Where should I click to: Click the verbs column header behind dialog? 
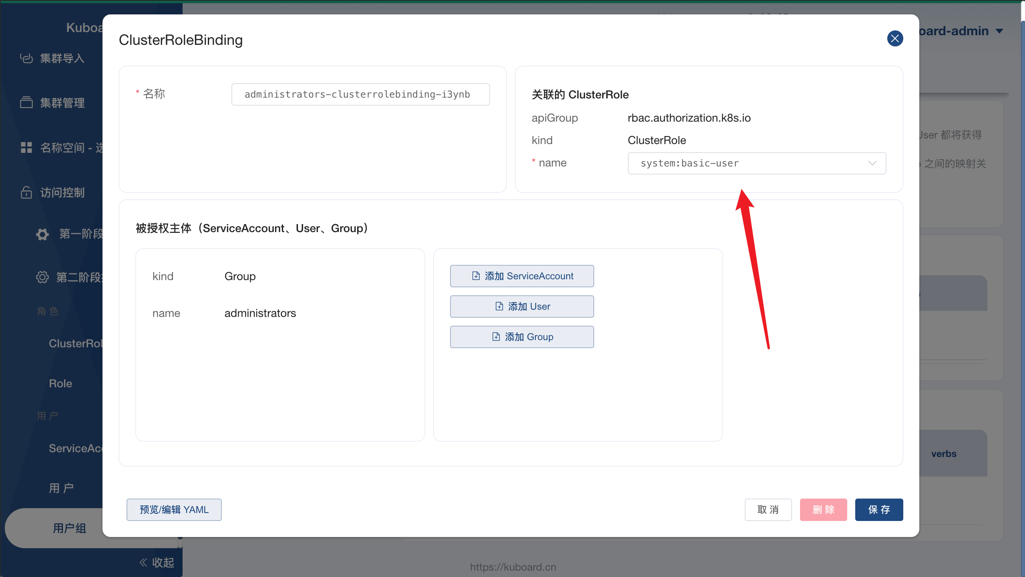(x=944, y=454)
